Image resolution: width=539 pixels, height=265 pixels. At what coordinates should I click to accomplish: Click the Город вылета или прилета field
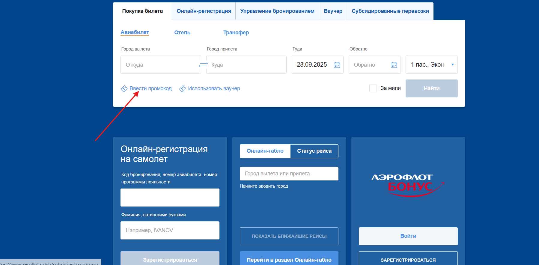coord(289,174)
